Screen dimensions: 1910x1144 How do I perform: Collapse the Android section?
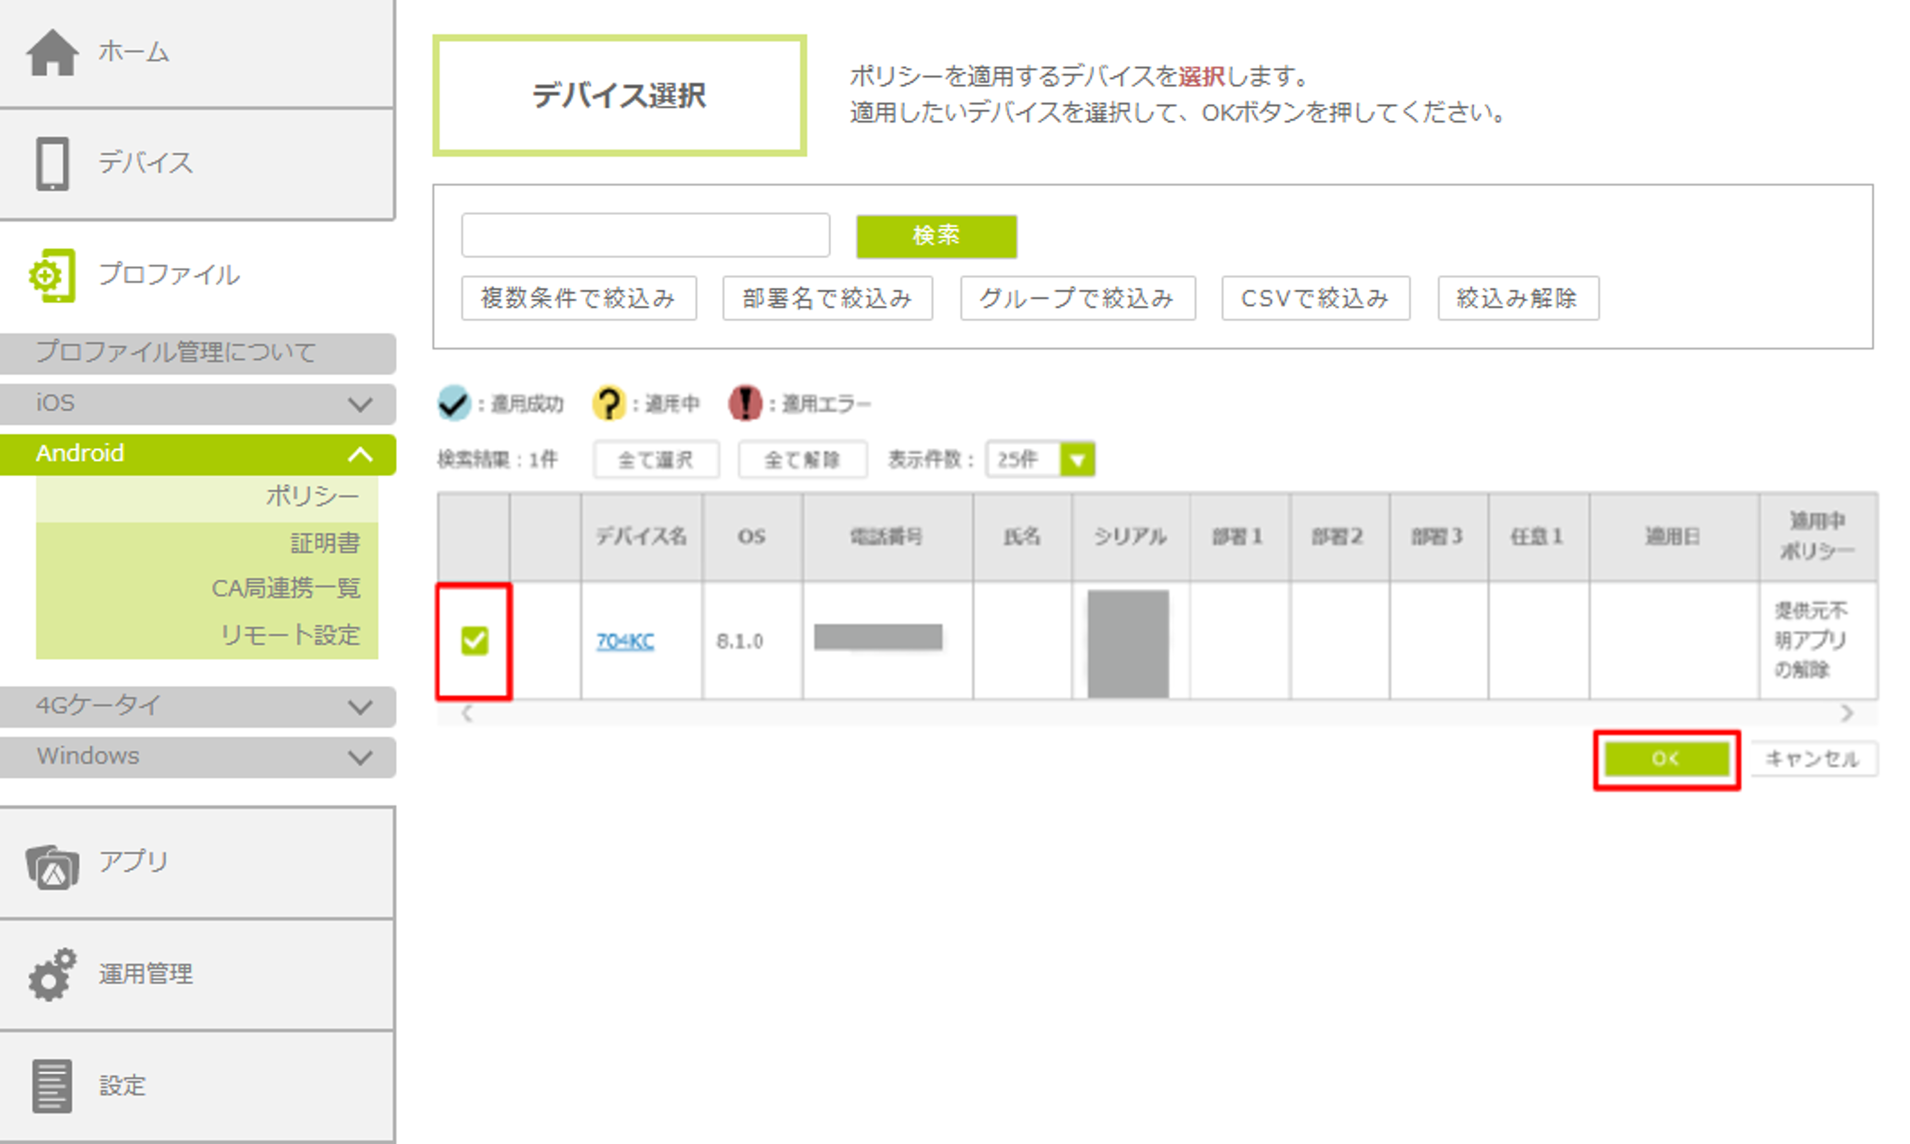point(360,454)
